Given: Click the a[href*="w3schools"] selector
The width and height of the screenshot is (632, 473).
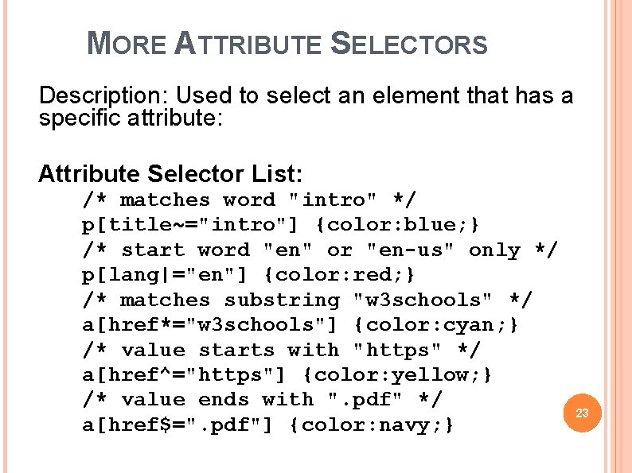Looking at the screenshot, I should coord(210,325).
